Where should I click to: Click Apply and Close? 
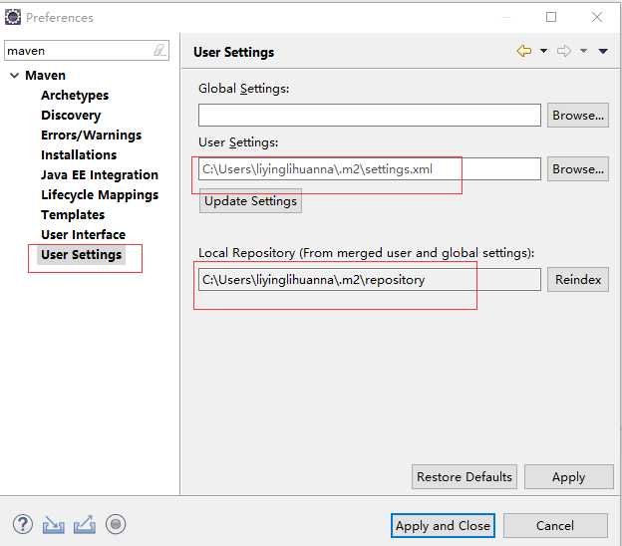pyautogui.click(x=443, y=526)
